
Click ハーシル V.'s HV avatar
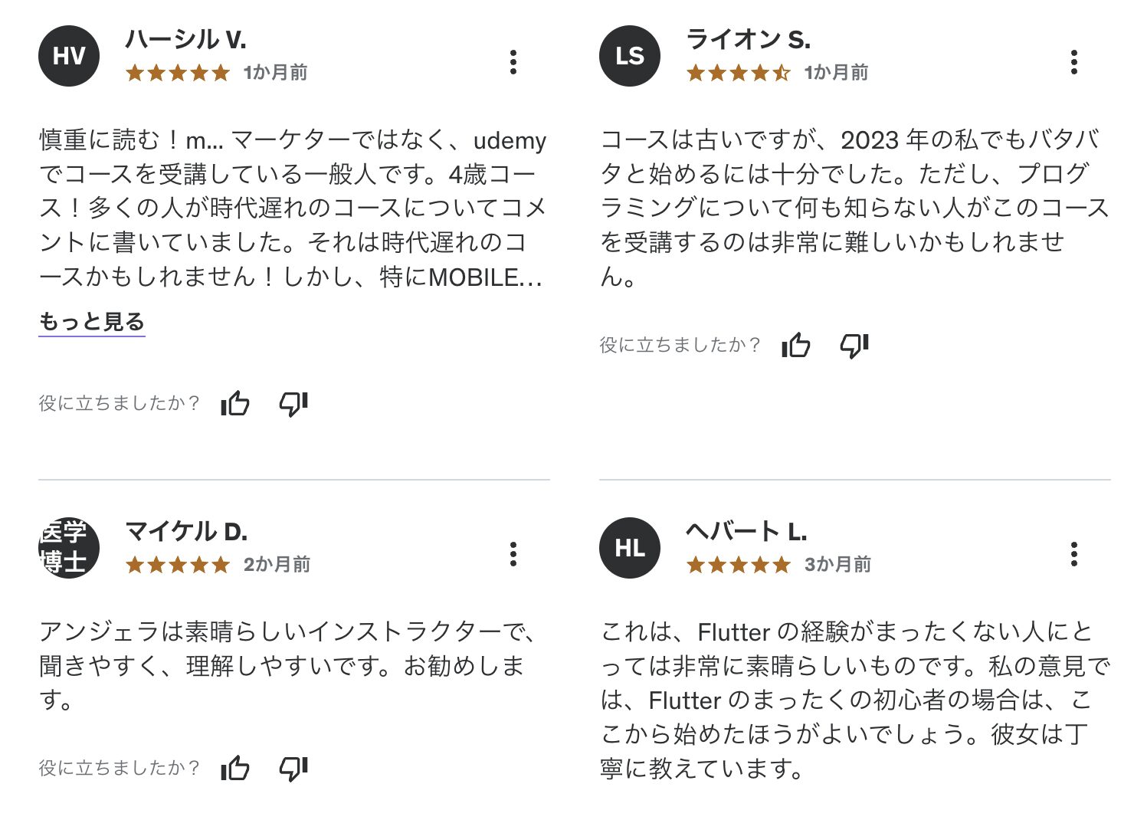point(68,56)
